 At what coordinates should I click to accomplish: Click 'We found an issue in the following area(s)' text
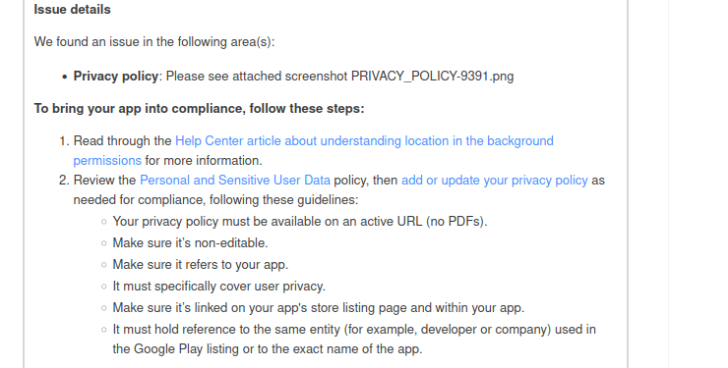[x=154, y=41]
